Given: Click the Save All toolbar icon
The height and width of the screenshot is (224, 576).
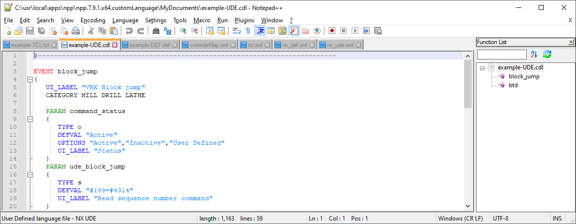Looking at the screenshot, I should pos(41,31).
